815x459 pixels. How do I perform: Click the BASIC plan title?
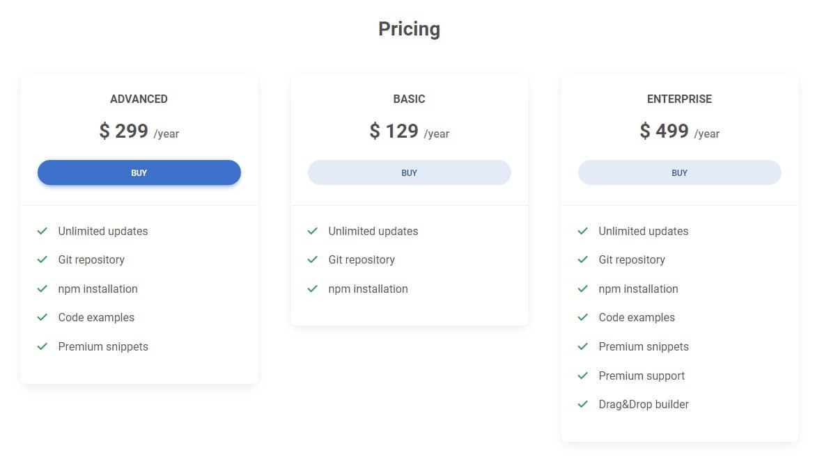409,99
